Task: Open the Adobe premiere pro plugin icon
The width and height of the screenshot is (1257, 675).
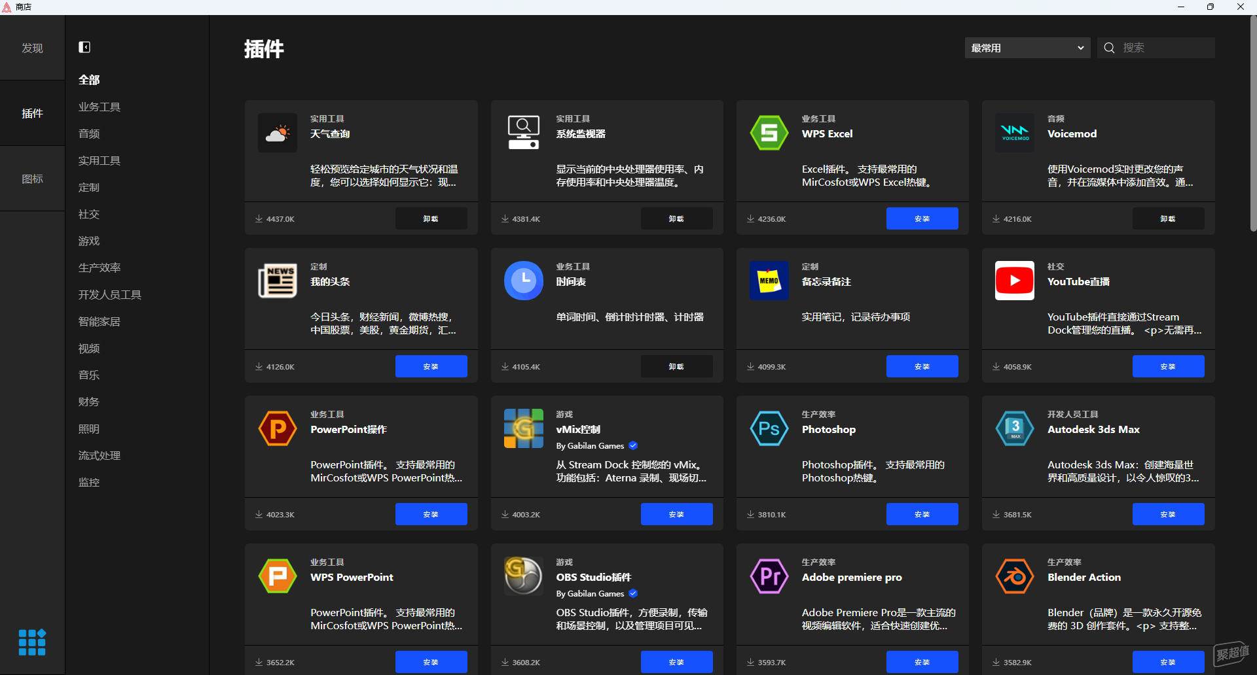Action: click(769, 576)
